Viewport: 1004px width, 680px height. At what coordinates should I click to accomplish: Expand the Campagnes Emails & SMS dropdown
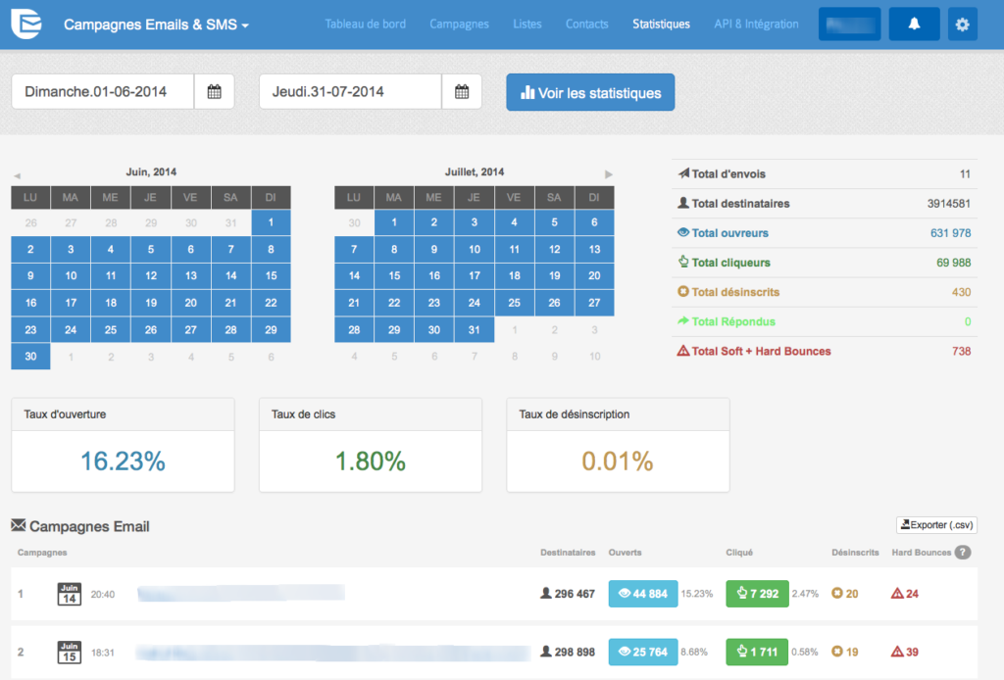click(156, 22)
